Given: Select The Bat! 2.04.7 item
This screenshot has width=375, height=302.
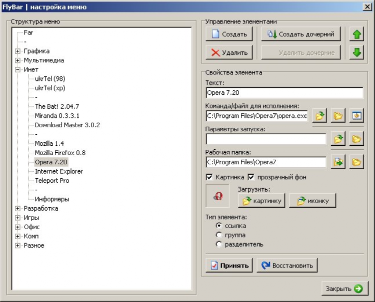Looking at the screenshot, I should pyautogui.click(x=57, y=106).
